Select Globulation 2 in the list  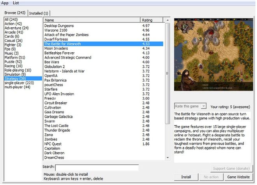pyautogui.click(x=104, y=67)
